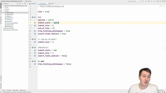Open the Terminal tool window tab
166x93 pixels.
coord(23,90)
